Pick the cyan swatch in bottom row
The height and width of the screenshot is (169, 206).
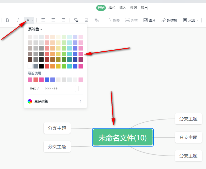tap(70, 66)
